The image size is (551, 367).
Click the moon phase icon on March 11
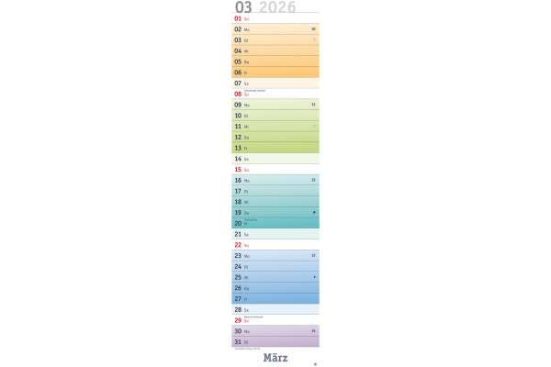(x=314, y=126)
